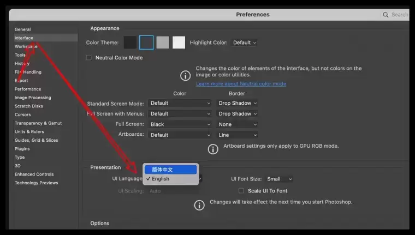Open Units & Rulers preferences category
This screenshot has height=235, width=415.
click(x=29, y=131)
